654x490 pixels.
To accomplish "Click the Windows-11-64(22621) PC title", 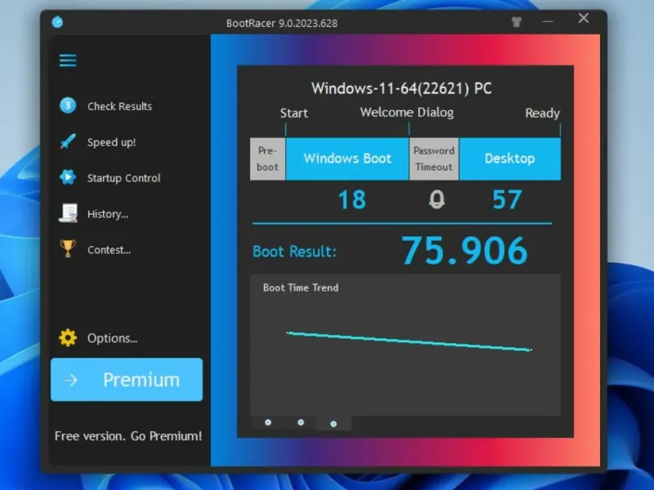I will (x=401, y=88).
